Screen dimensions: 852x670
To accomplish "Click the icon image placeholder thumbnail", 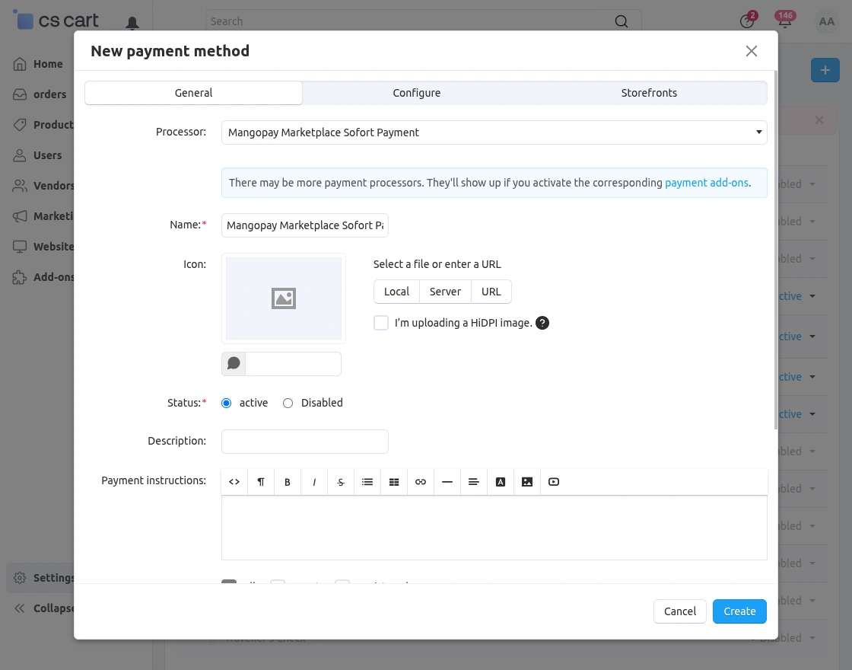I will pos(284,298).
